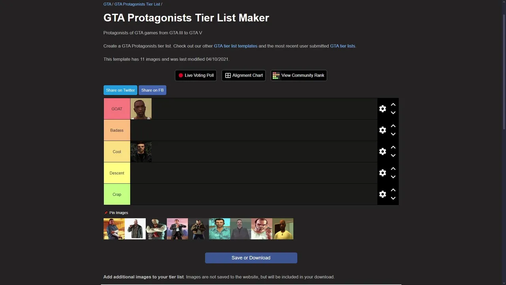This screenshot has height=285, width=506.
Task: Click the GOAT tier color label
Action: pyautogui.click(x=117, y=109)
